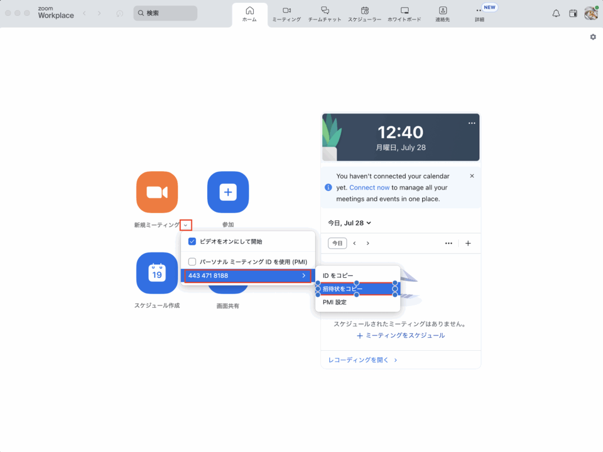The image size is (603, 452).
Task: Go to previous day in calendar
Action: [x=354, y=243]
